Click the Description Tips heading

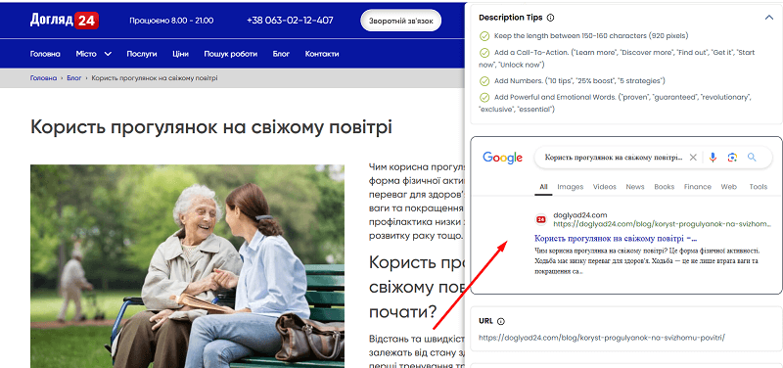point(510,18)
